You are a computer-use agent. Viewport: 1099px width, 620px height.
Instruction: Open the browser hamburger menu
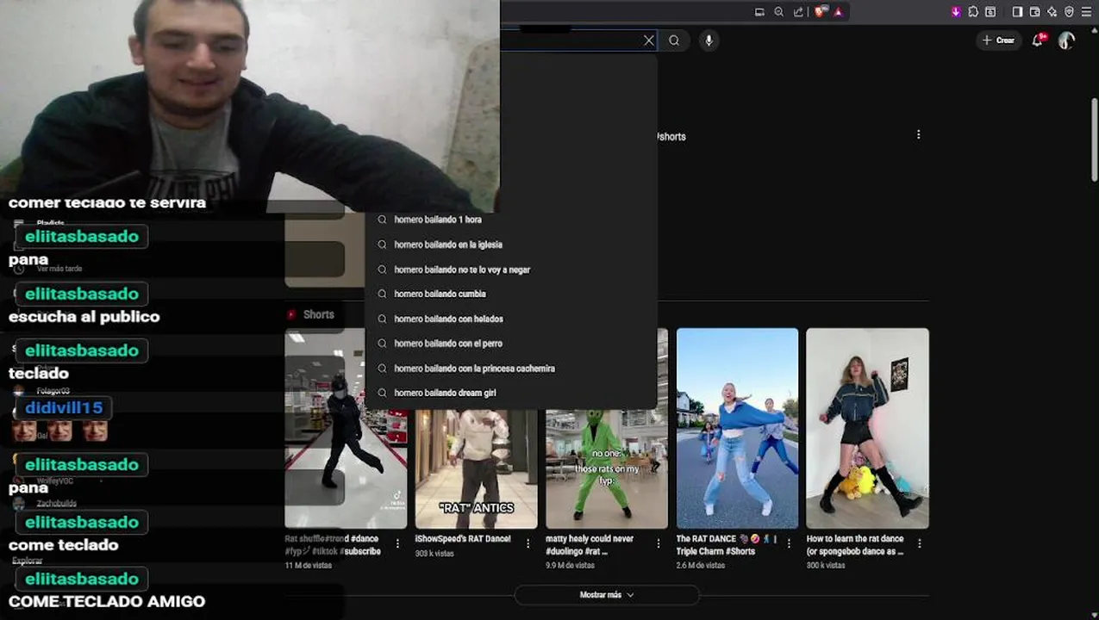pos(1086,12)
